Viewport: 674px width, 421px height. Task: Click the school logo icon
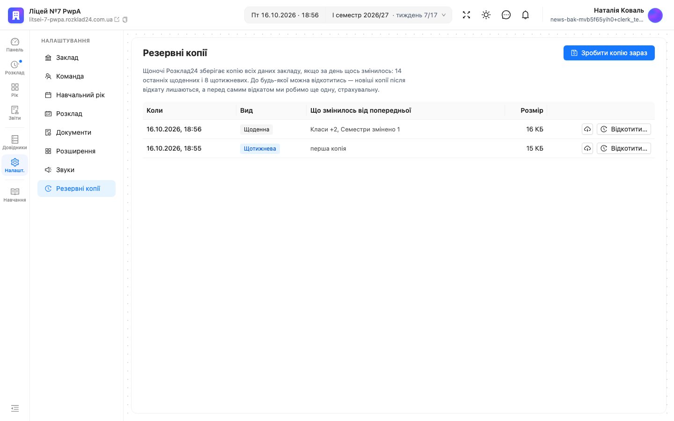15,15
